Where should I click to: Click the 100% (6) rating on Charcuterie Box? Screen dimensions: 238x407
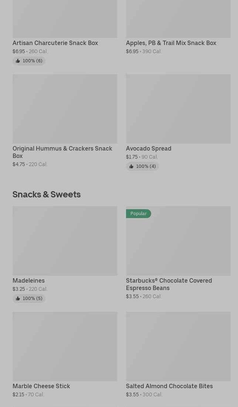[x=33, y=61]
